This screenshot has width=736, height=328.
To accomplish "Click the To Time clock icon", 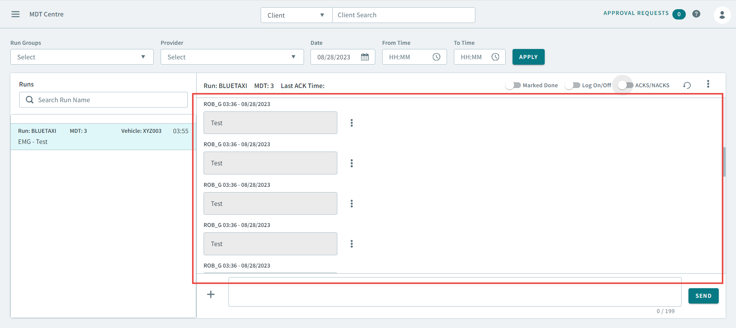I will 495,57.
